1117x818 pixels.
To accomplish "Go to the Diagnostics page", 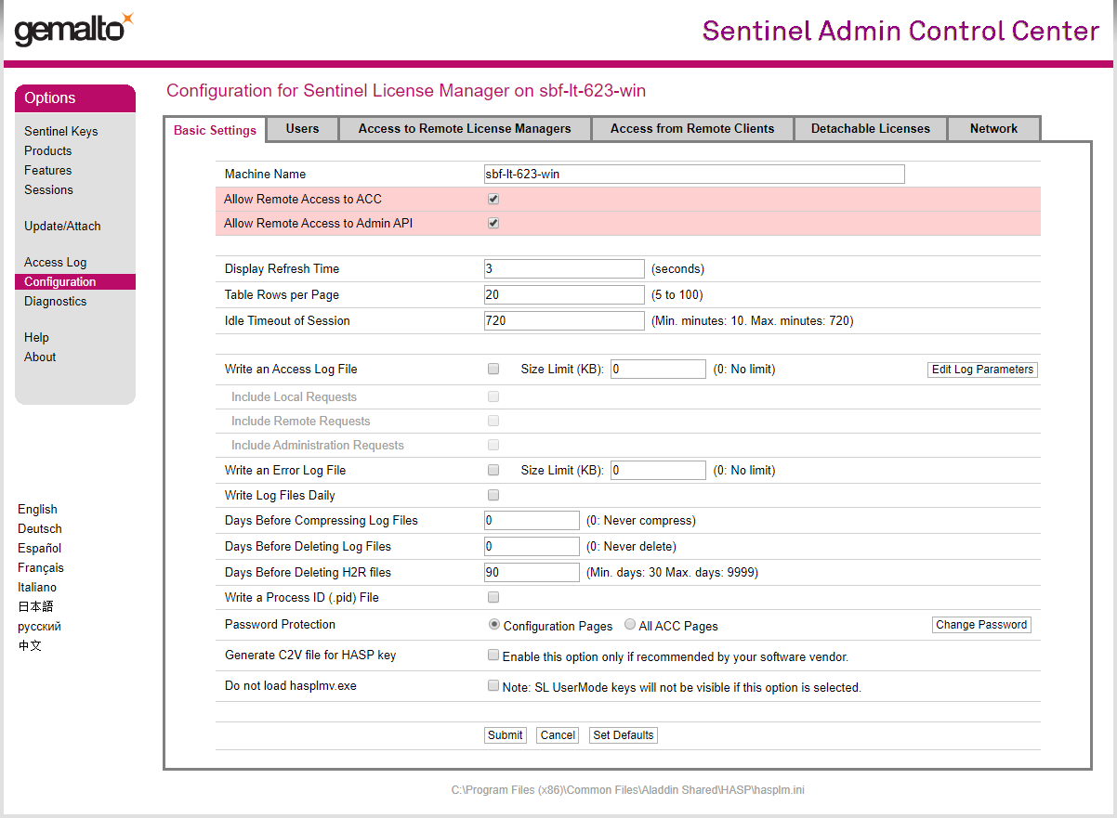I will coord(55,302).
